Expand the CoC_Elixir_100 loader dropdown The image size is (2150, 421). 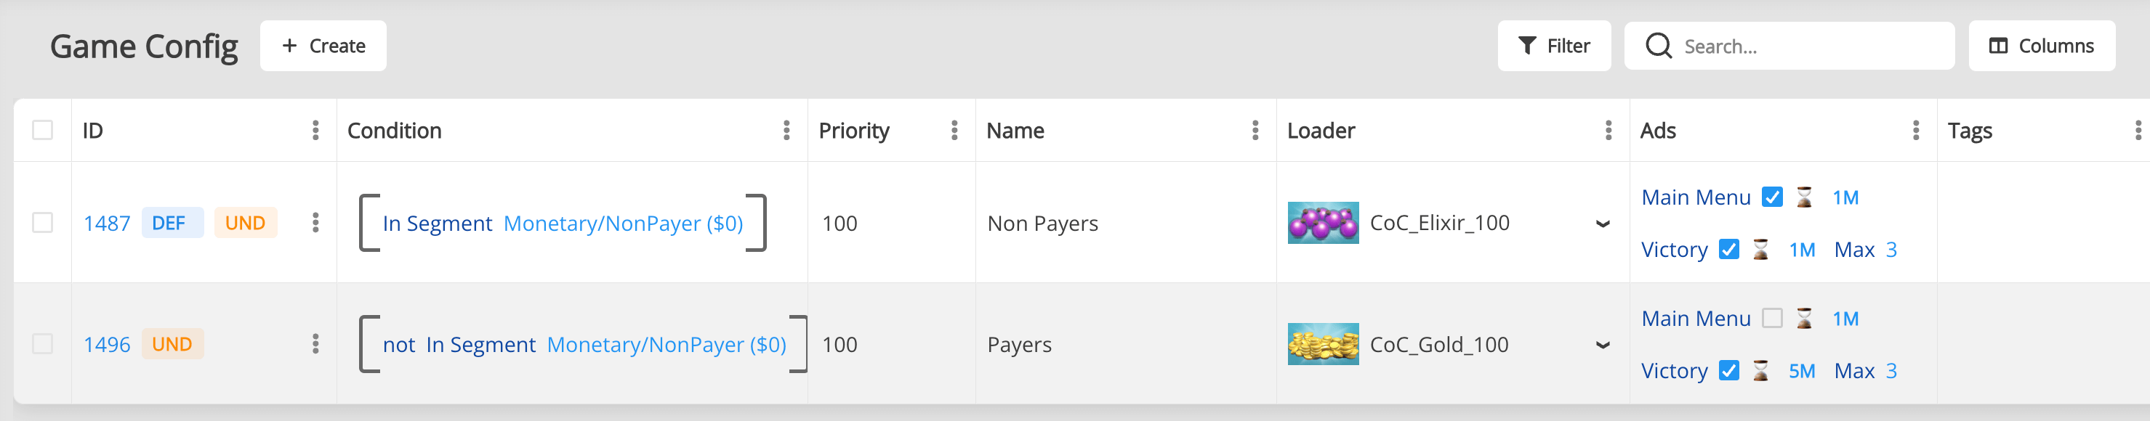(1602, 224)
